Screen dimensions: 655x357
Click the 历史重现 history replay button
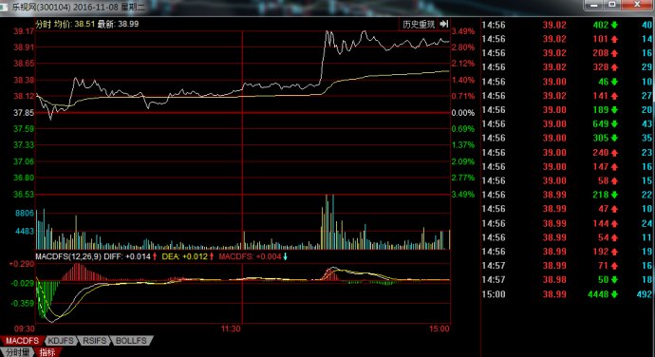coord(419,25)
